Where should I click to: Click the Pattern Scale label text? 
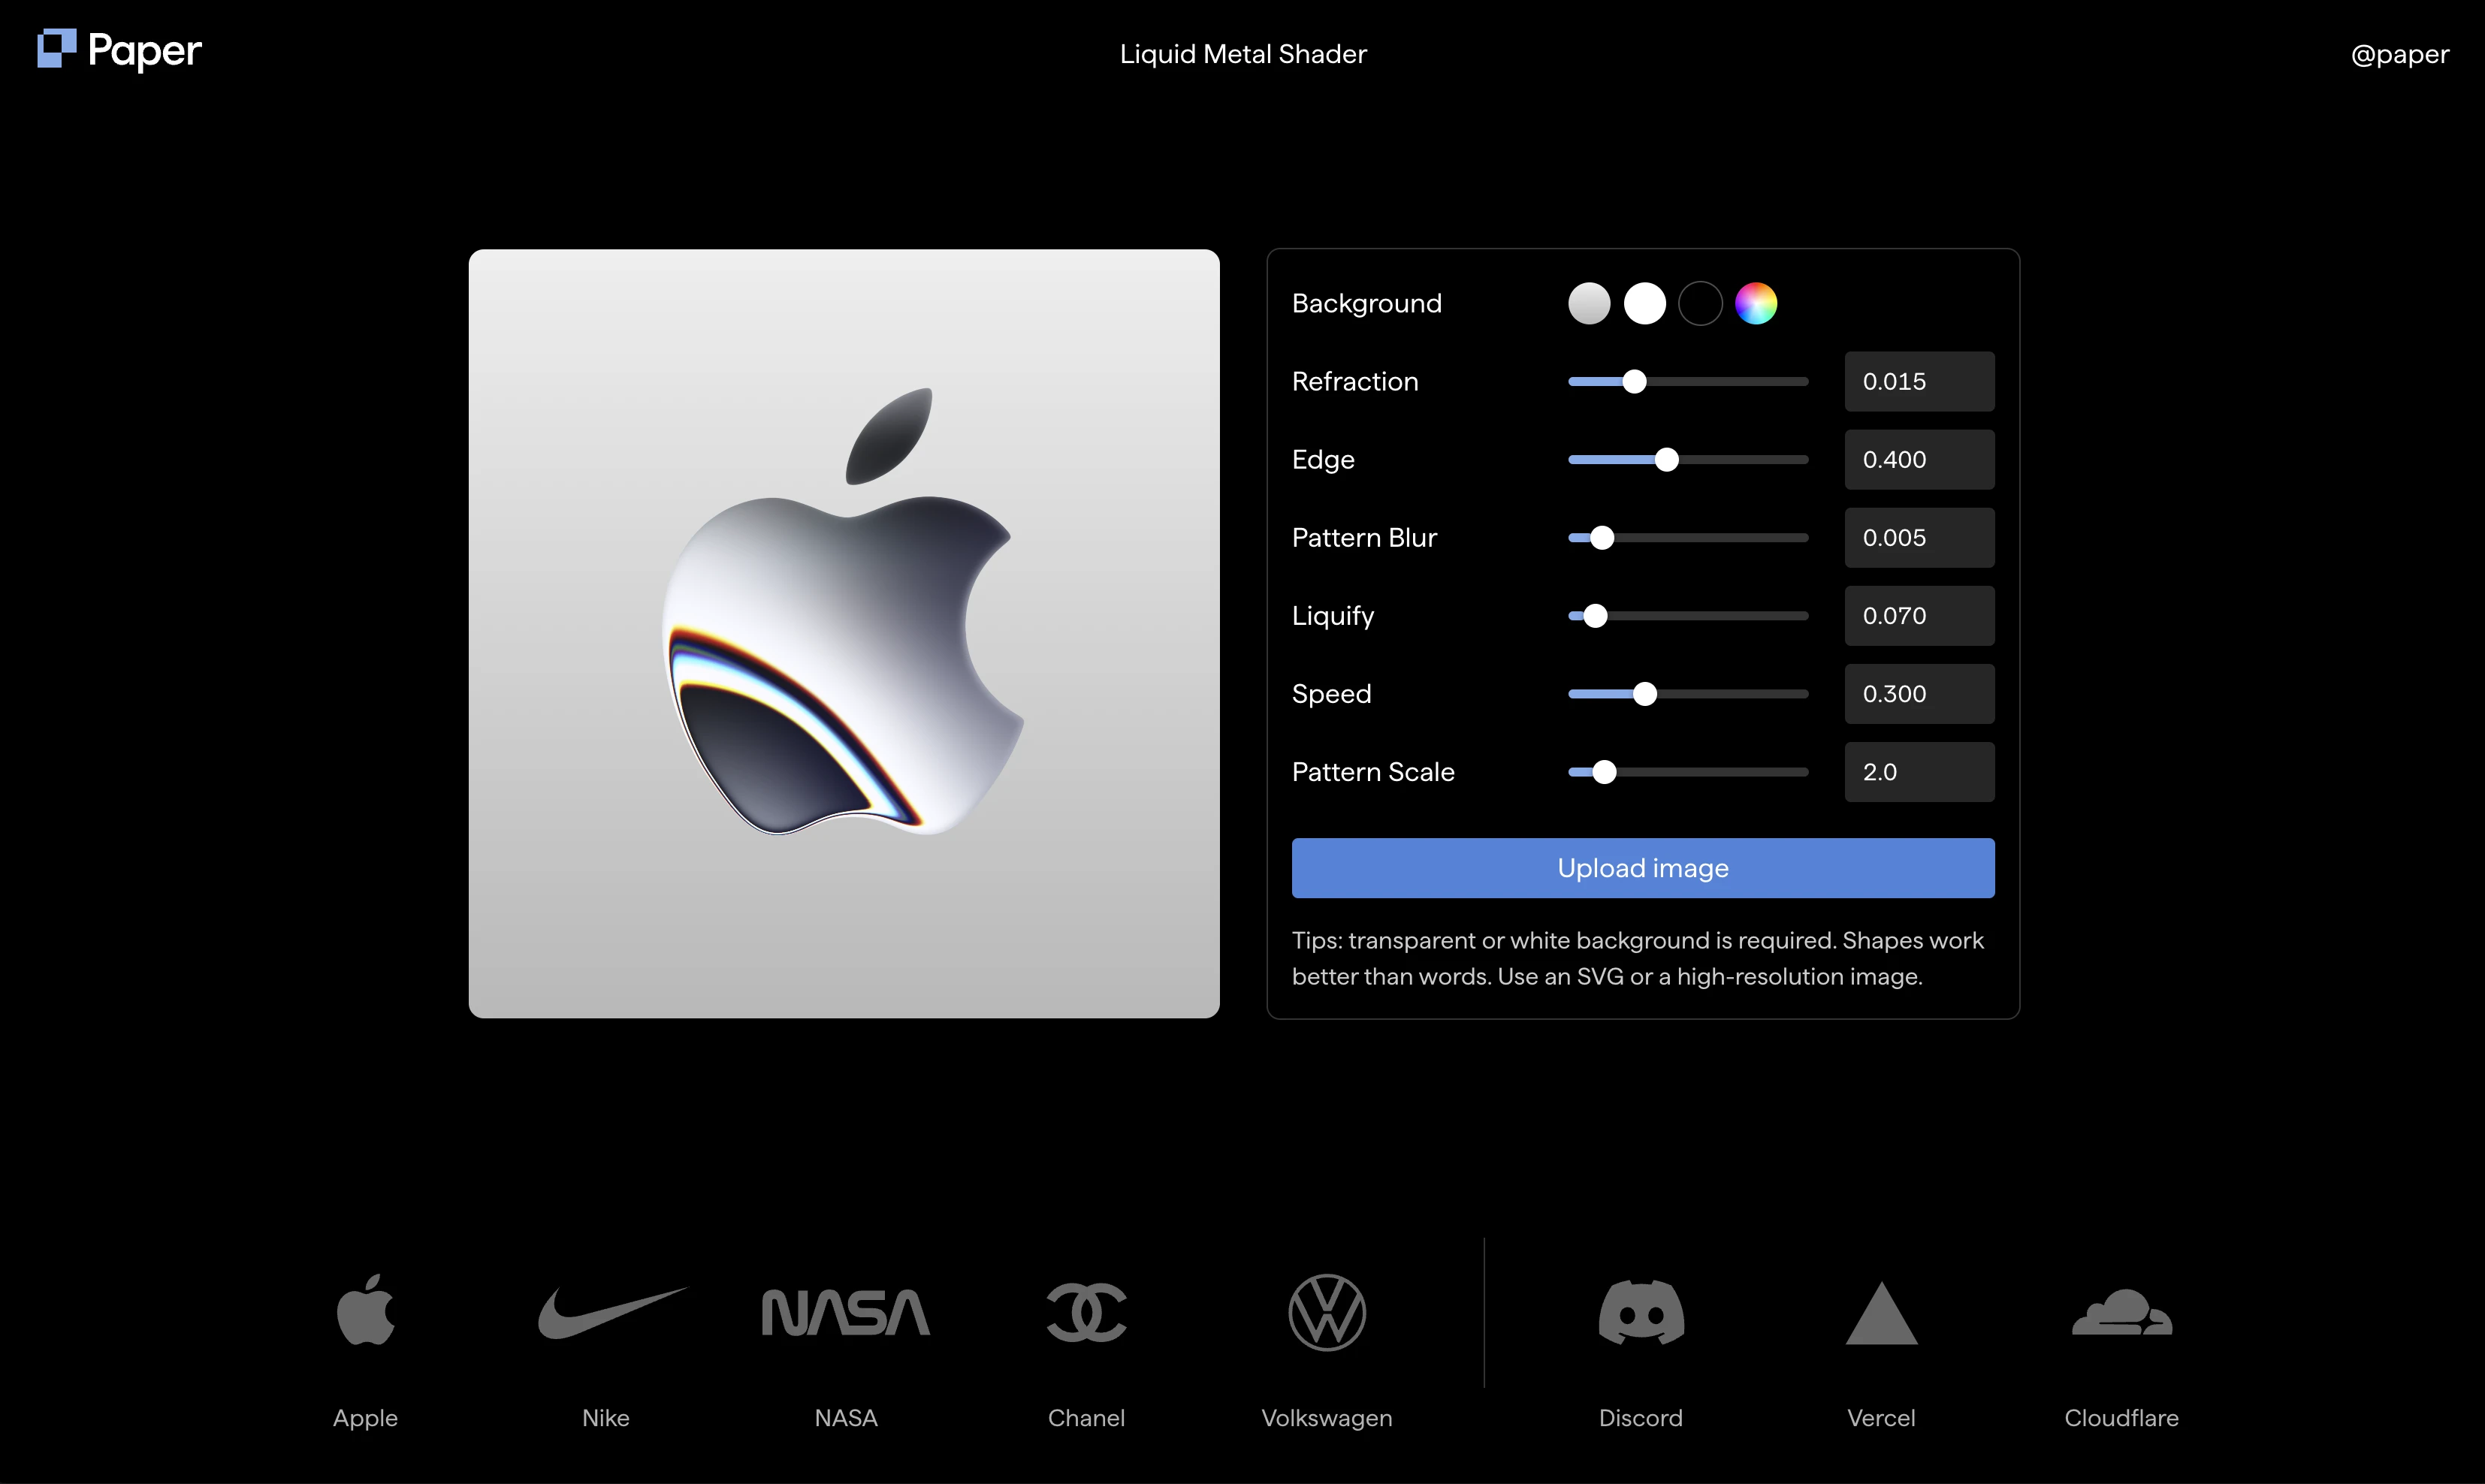point(1373,771)
